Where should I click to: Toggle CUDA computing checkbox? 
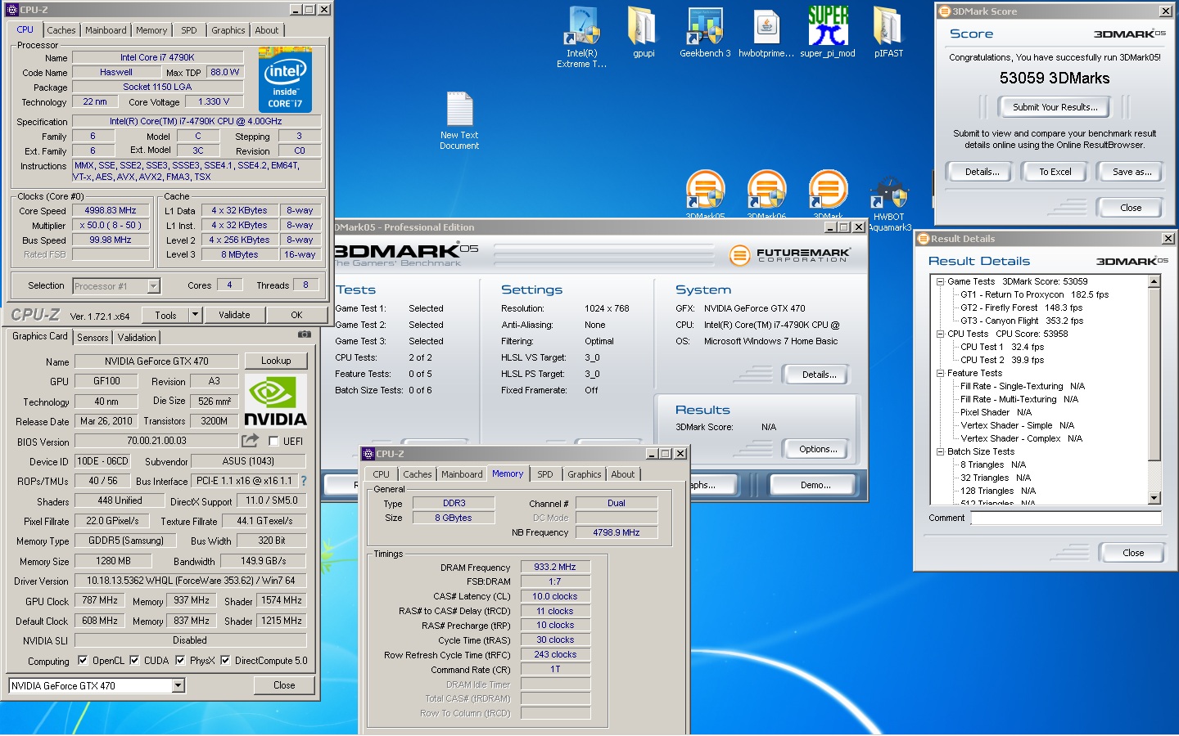pyautogui.click(x=135, y=661)
